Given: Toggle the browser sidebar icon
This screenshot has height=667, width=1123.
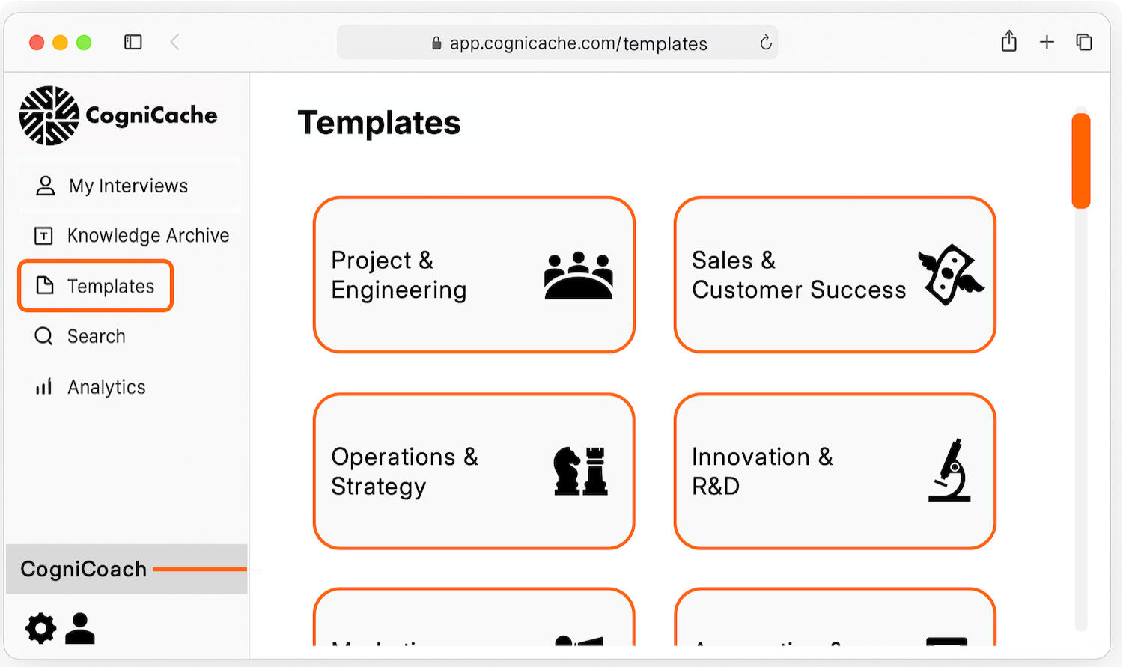Looking at the screenshot, I should (x=133, y=43).
